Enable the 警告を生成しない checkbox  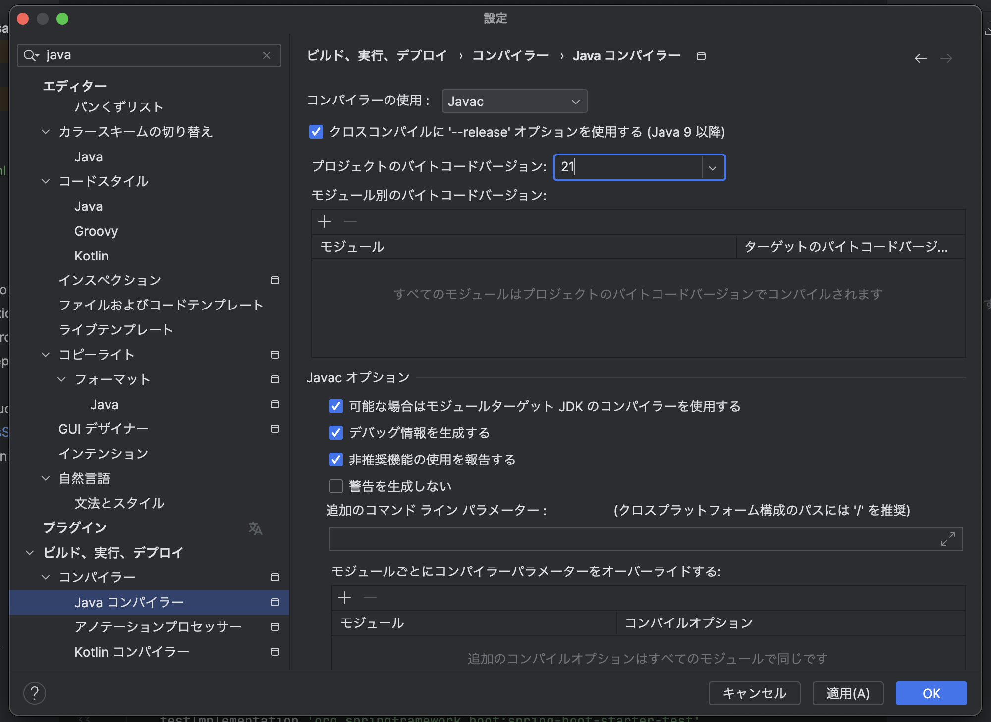335,486
